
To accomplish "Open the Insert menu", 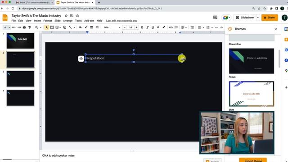I will [37, 21].
